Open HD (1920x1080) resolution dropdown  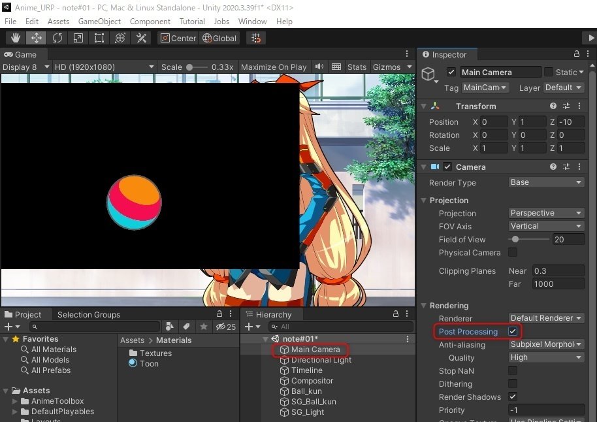[104, 67]
